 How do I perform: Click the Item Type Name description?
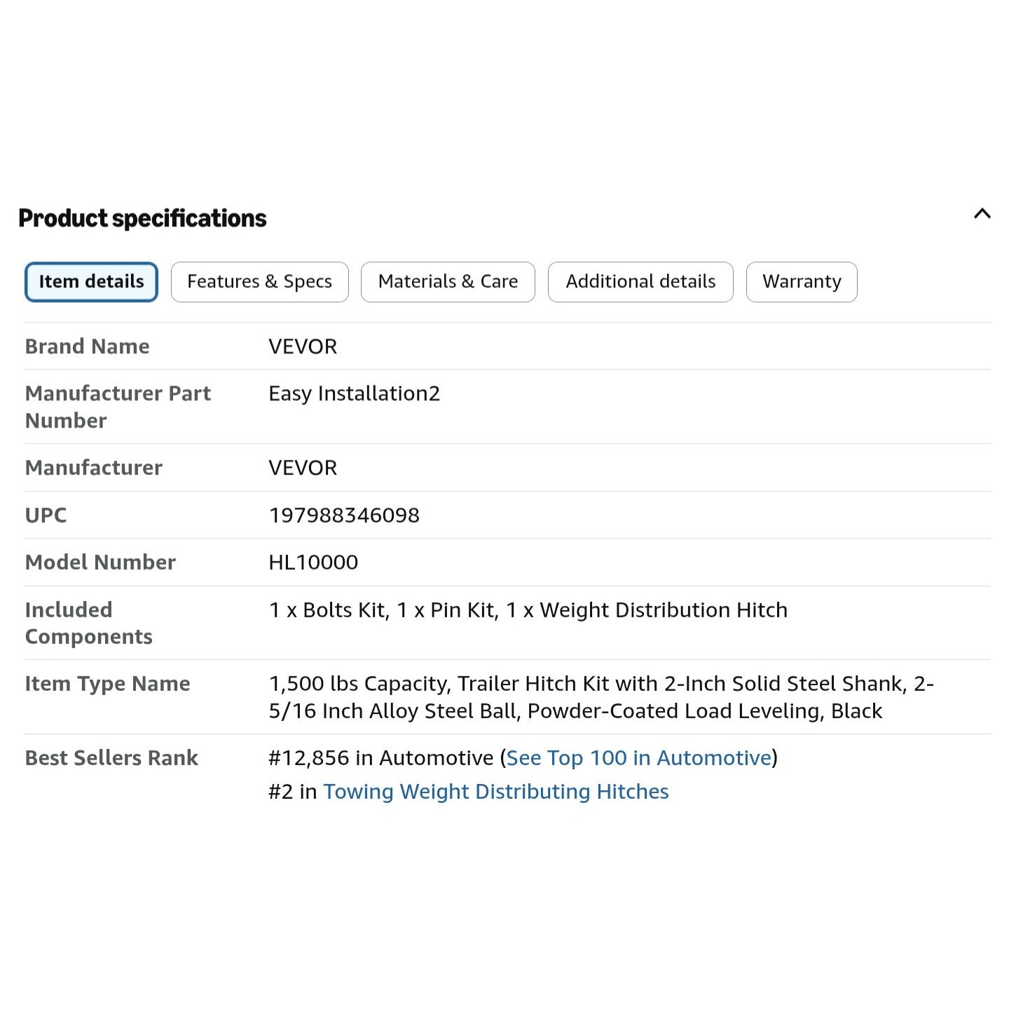tap(601, 697)
